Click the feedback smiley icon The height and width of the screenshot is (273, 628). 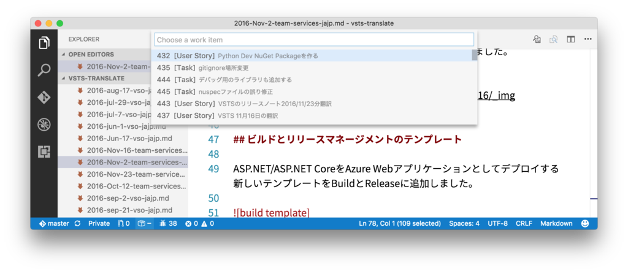pos(585,224)
